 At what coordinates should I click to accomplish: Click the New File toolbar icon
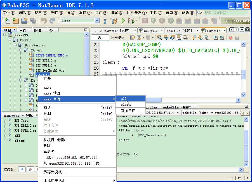click(7, 21)
